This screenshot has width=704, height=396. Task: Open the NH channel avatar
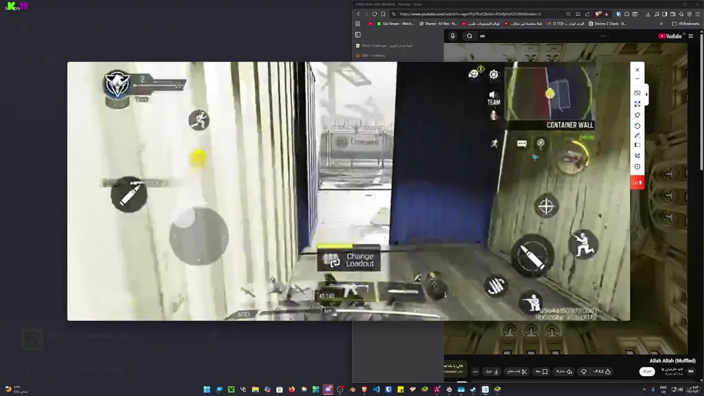[x=691, y=371]
